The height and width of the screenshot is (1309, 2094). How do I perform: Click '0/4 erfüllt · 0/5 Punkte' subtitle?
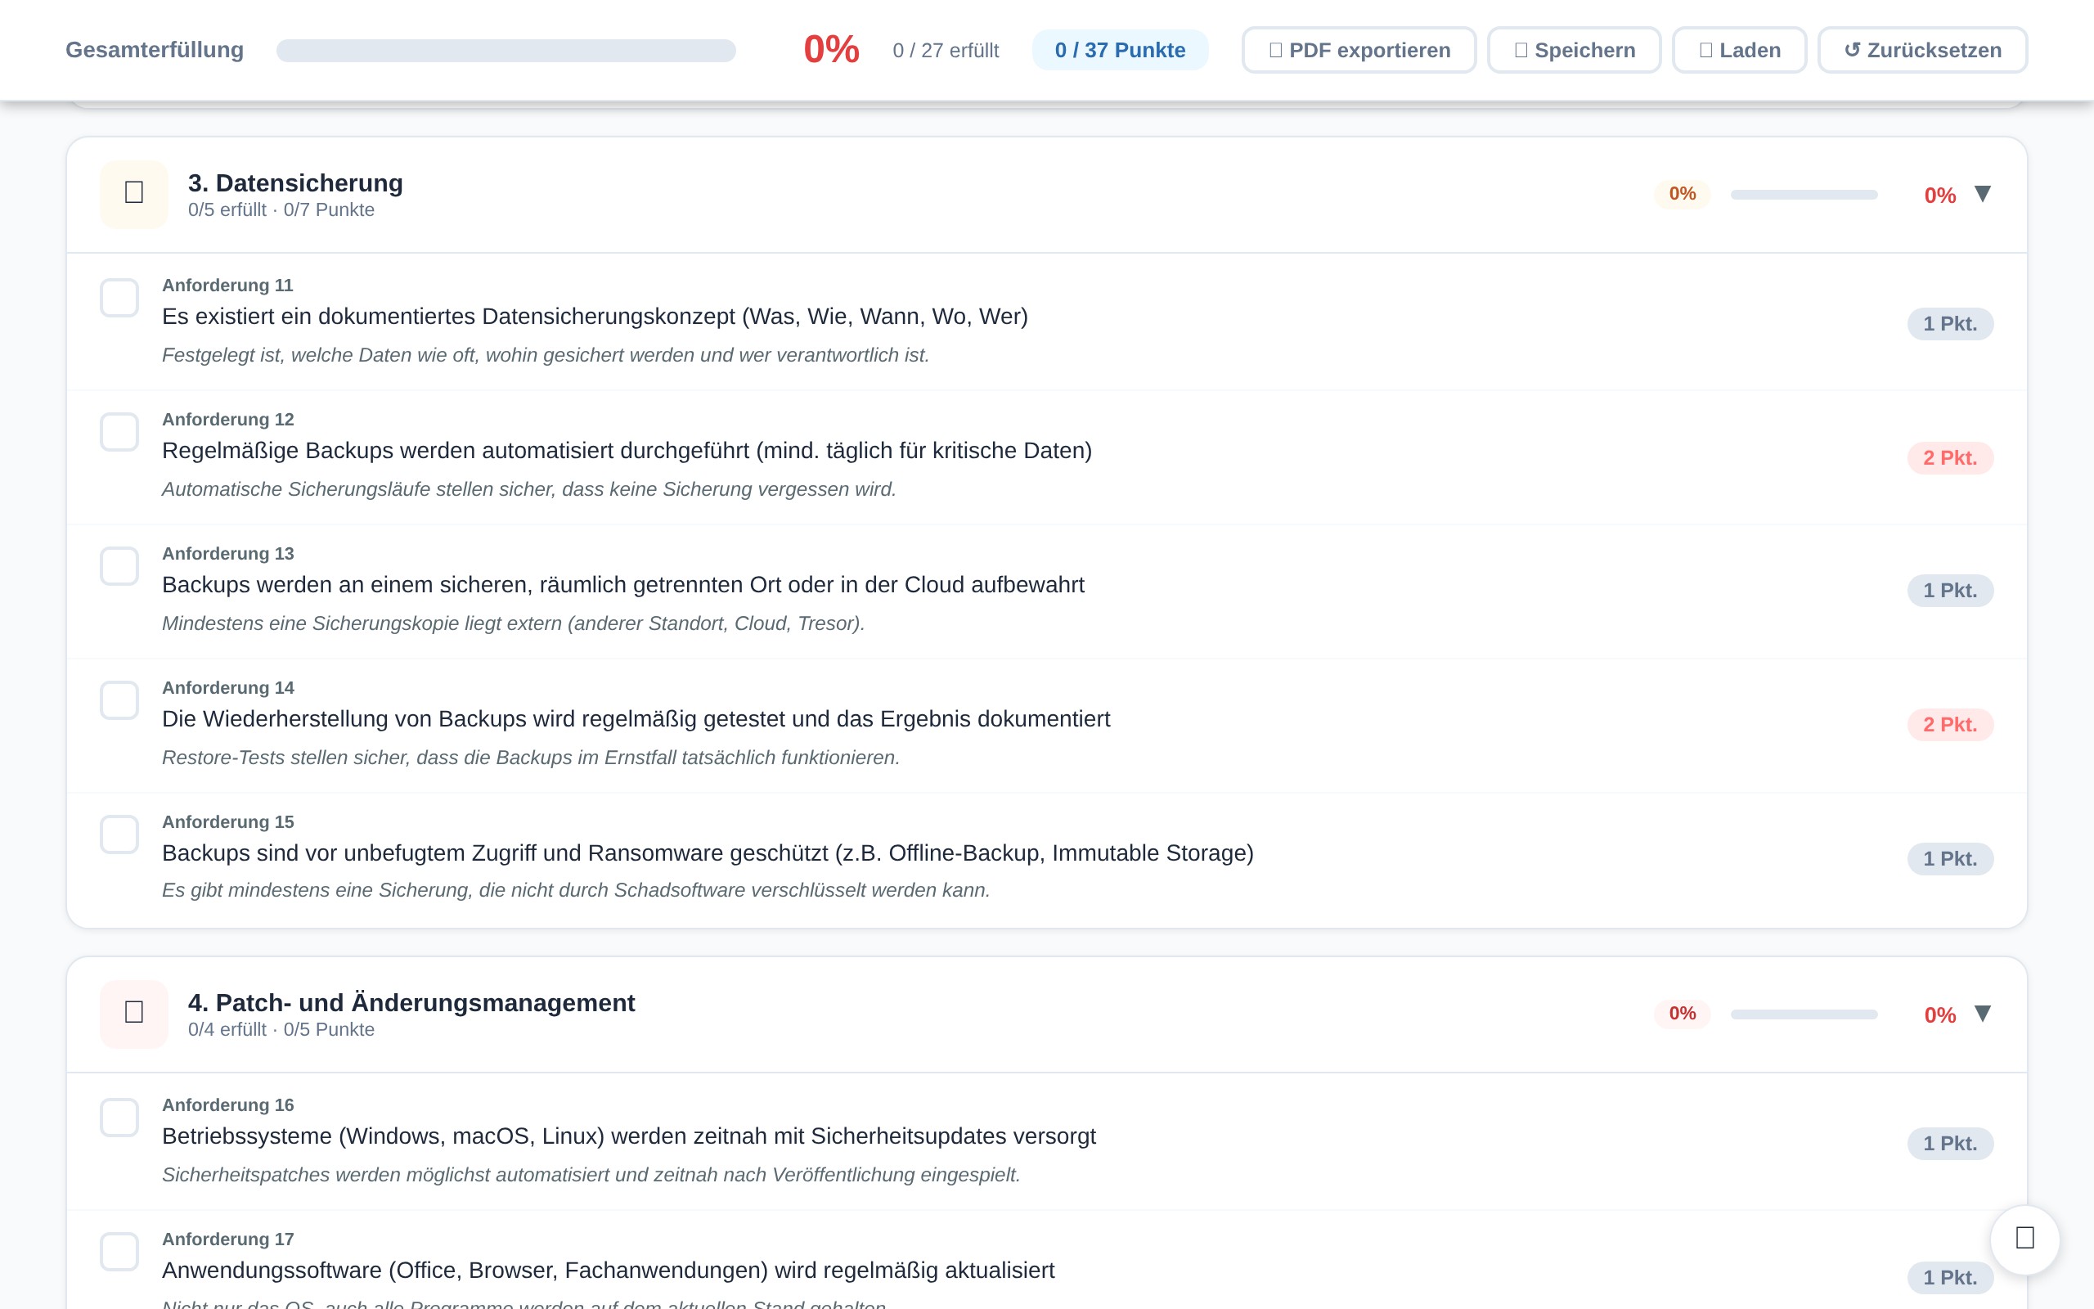click(x=281, y=1030)
